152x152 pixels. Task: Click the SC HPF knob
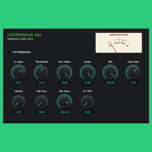pos(87,102)
